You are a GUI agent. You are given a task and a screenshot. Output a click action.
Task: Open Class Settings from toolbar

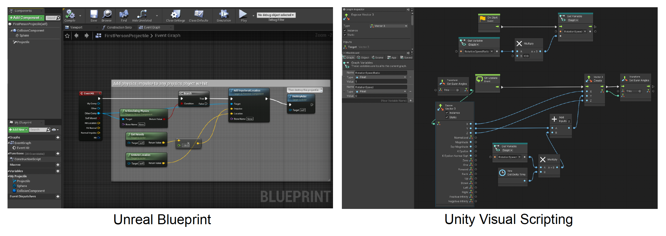click(176, 14)
